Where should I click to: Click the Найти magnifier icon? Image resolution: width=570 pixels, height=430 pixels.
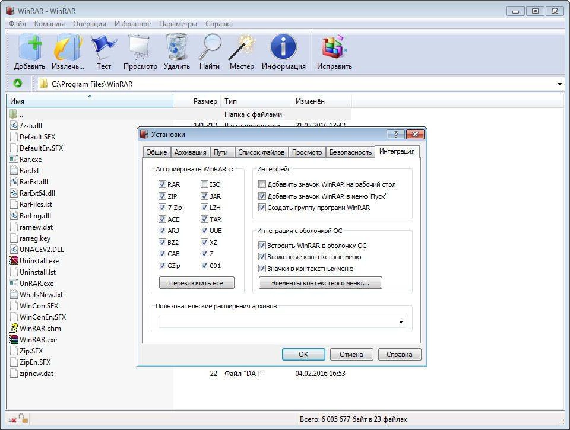pos(210,47)
